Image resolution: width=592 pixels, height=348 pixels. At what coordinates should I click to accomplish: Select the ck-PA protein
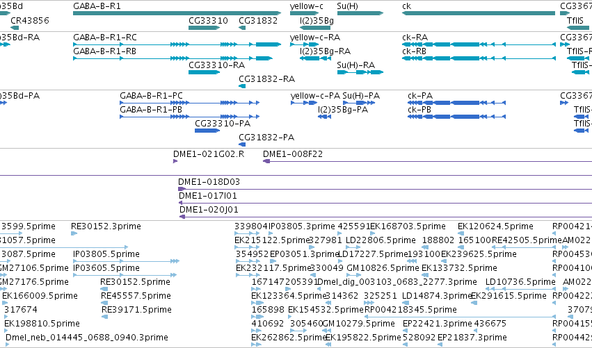[456, 103]
